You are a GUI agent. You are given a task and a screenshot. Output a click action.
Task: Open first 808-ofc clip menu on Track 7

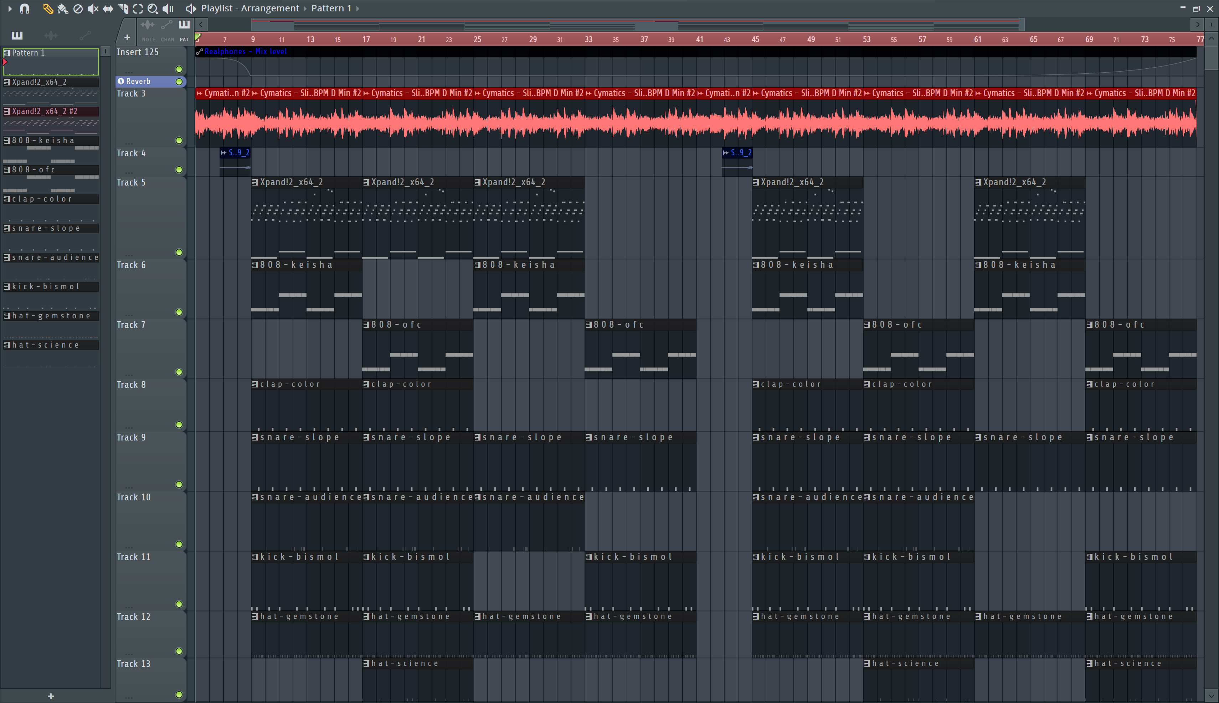pyautogui.click(x=366, y=325)
